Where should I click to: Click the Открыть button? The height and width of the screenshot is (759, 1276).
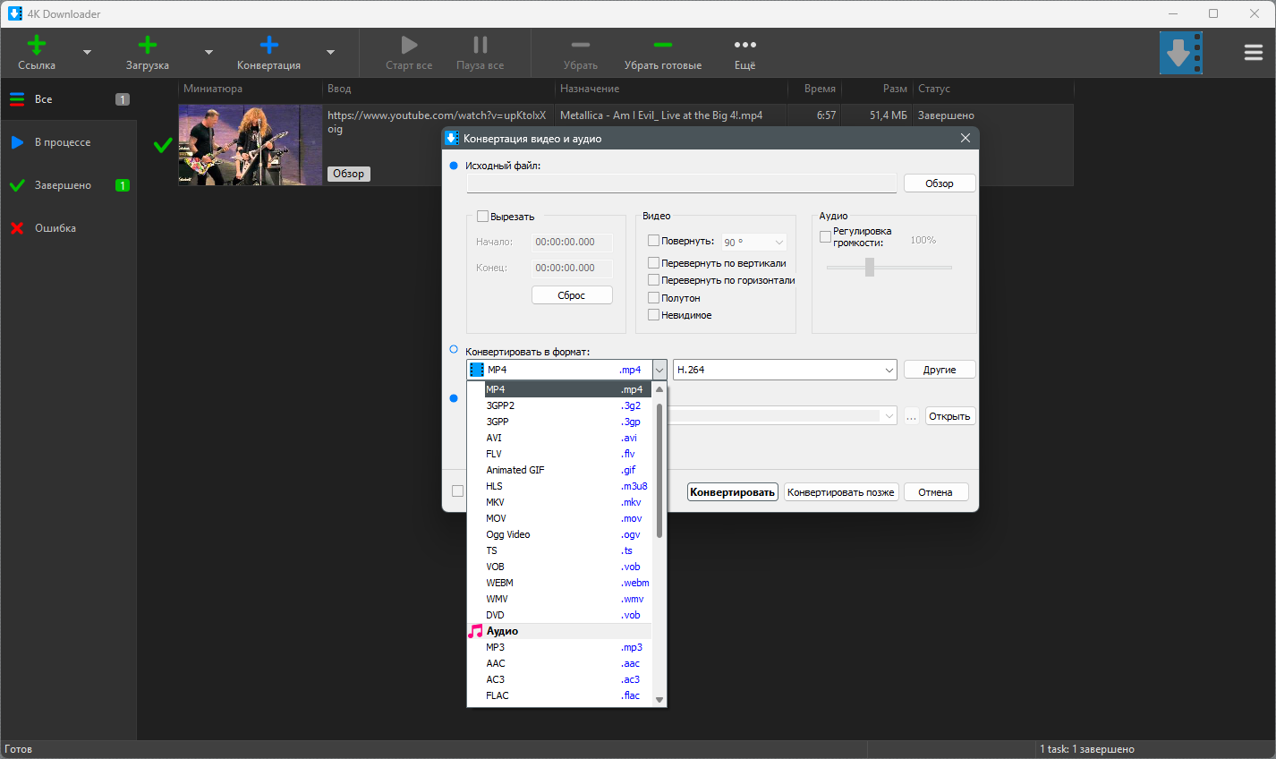point(949,416)
